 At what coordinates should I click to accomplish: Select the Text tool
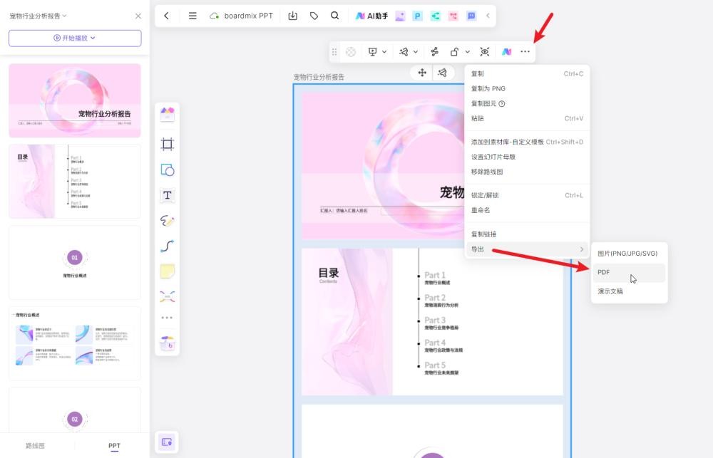click(x=168, y=195)
